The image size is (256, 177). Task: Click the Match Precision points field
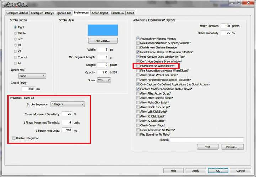(225, 26)
